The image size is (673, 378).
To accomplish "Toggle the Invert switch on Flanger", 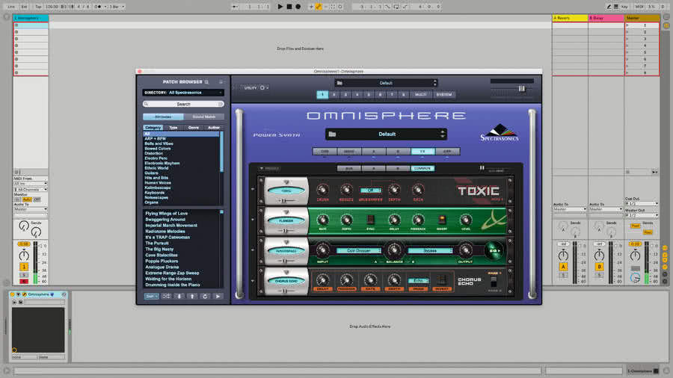I will 442,220.
